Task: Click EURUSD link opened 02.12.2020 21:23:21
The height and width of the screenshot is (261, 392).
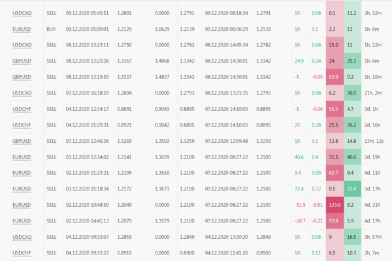Action: pyautogui.click(x=22, y=173)
